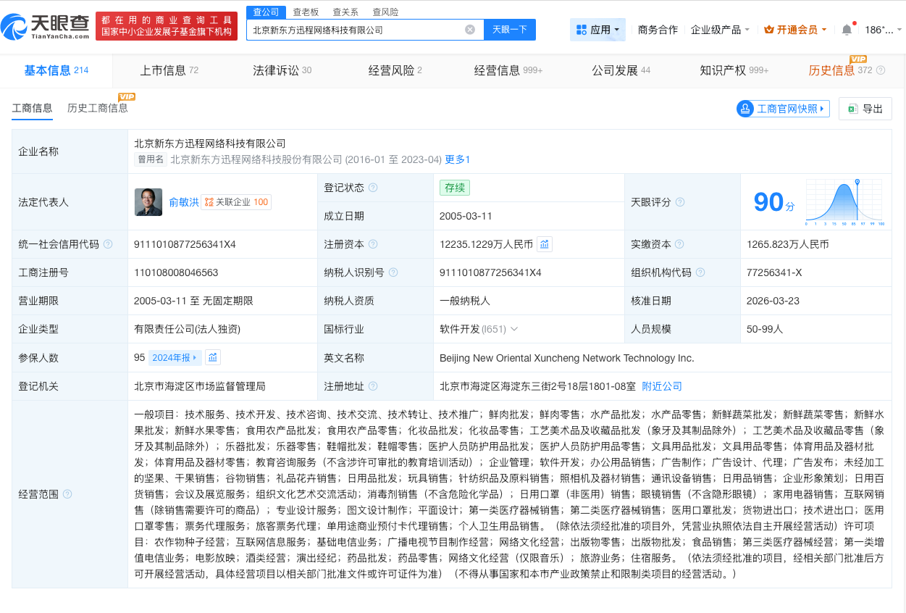Select the 查风险 search tab
The width and height of the screenshot is (906, 613).
pyautogui.click(x=385, y=12)
